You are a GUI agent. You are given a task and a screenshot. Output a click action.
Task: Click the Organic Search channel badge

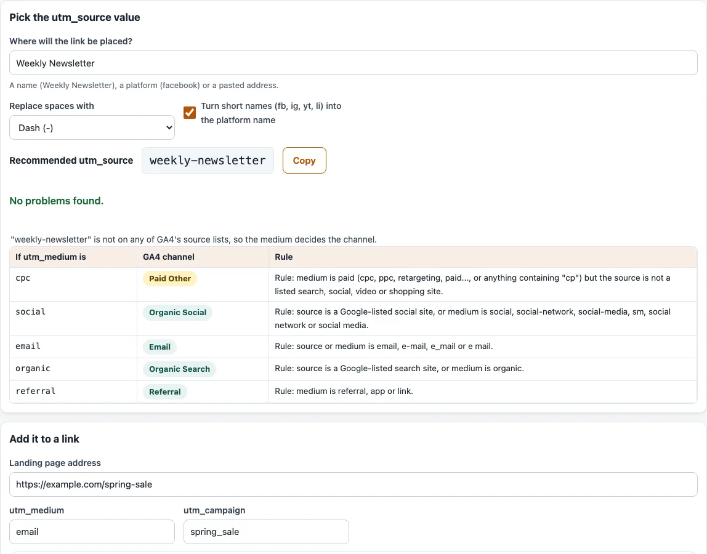tap(179, 369)
